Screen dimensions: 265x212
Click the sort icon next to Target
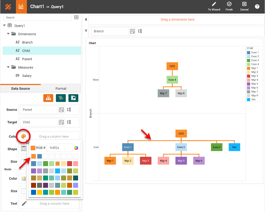[69, 122]
